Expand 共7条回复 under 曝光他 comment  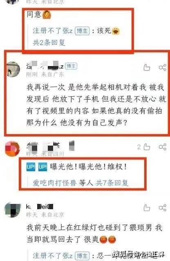(x=112, y=183)
